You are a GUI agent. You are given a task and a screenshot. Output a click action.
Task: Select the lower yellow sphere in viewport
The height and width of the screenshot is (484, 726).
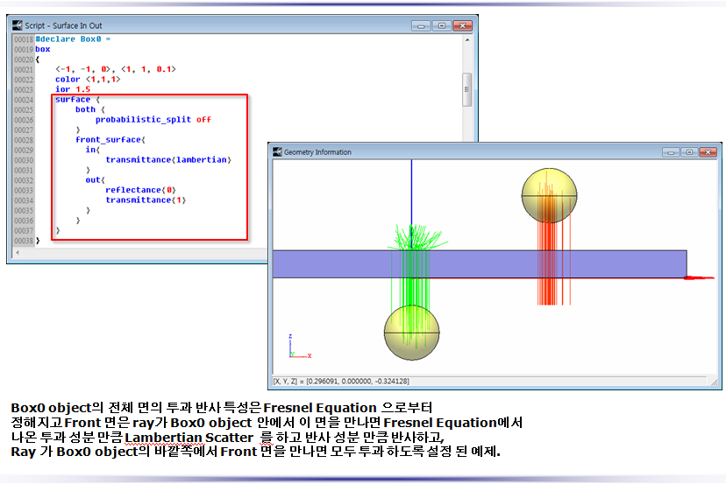click(411, 333)
